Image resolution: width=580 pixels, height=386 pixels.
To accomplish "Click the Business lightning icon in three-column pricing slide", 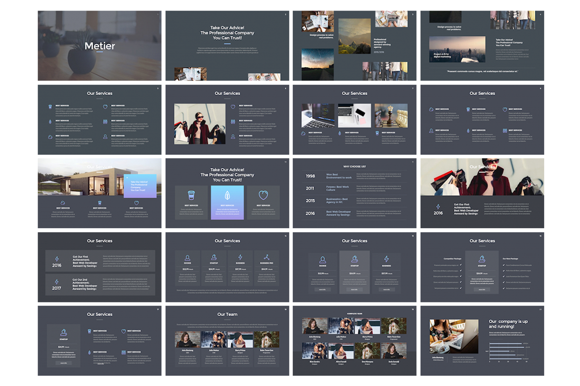I will (x=386, y=260).
